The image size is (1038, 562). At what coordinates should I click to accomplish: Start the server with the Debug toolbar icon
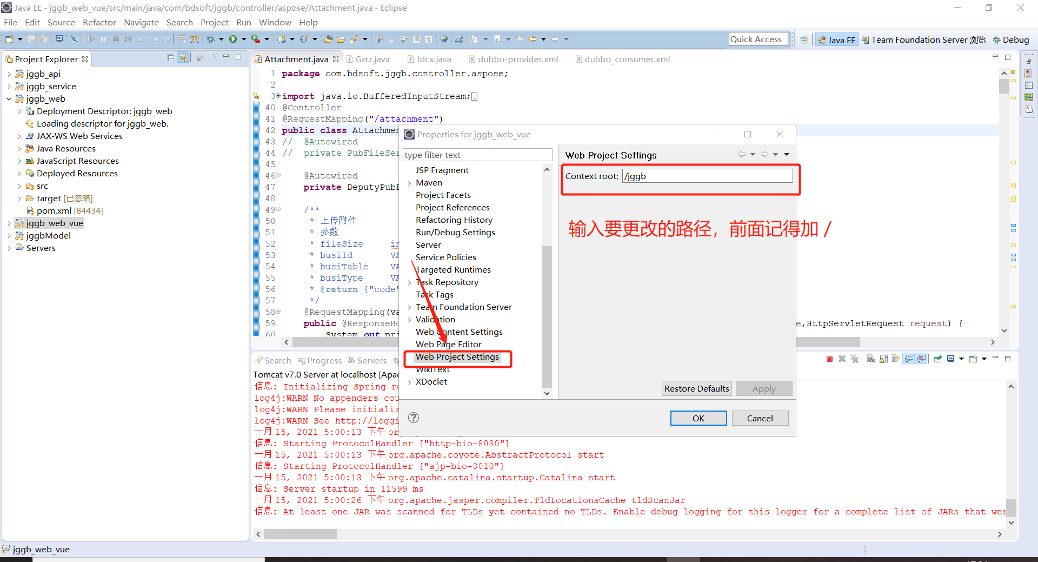tap(211, 39)
